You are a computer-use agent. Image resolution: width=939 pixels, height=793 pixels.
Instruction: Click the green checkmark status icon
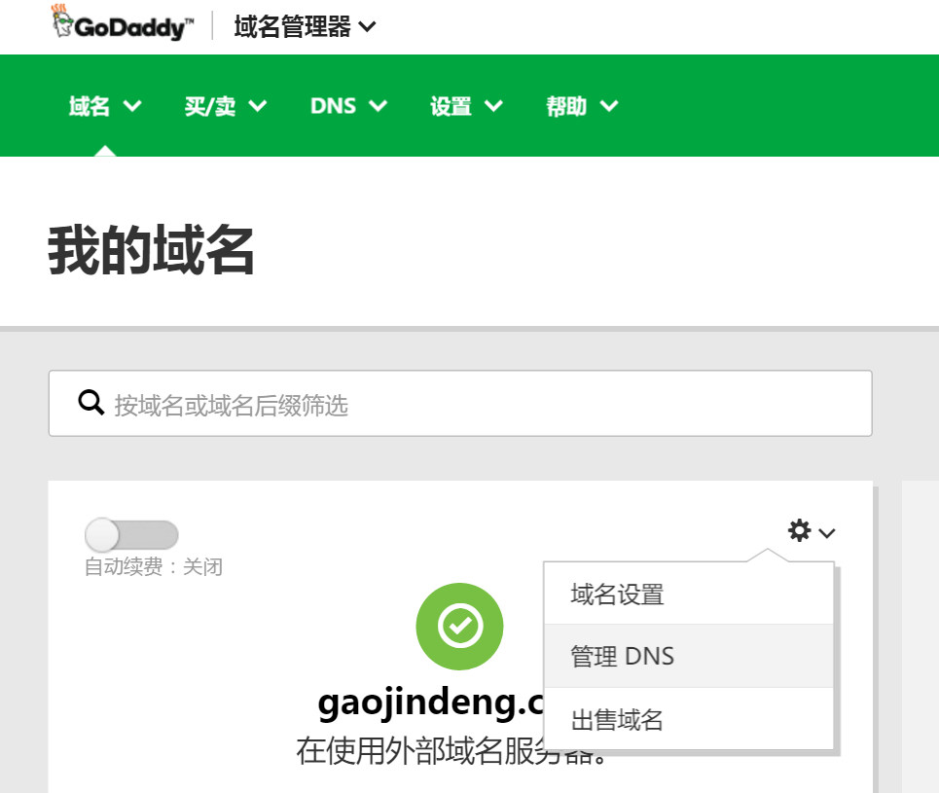pos(459,626)
